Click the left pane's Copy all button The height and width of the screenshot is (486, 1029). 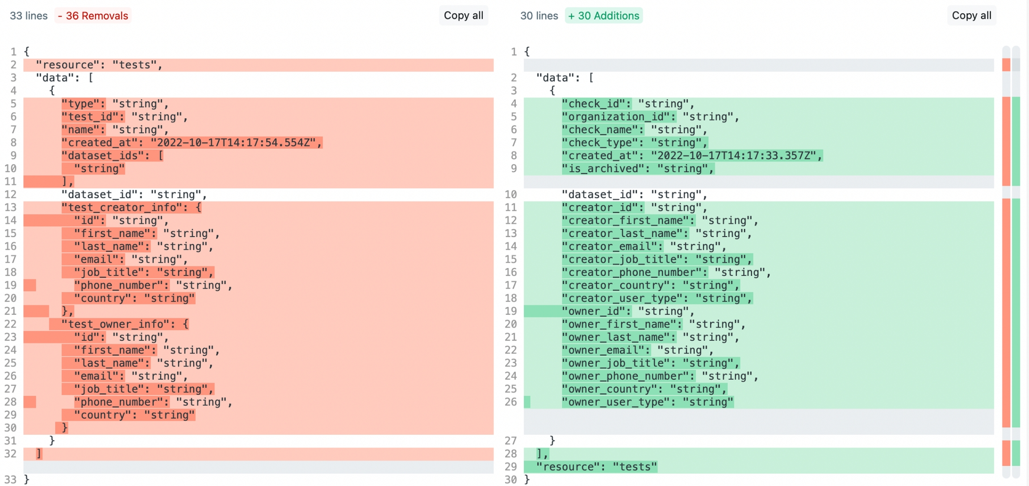point(463,16)
